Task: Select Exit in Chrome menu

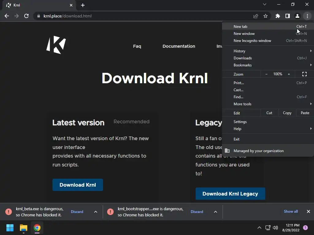Action: 268,139
